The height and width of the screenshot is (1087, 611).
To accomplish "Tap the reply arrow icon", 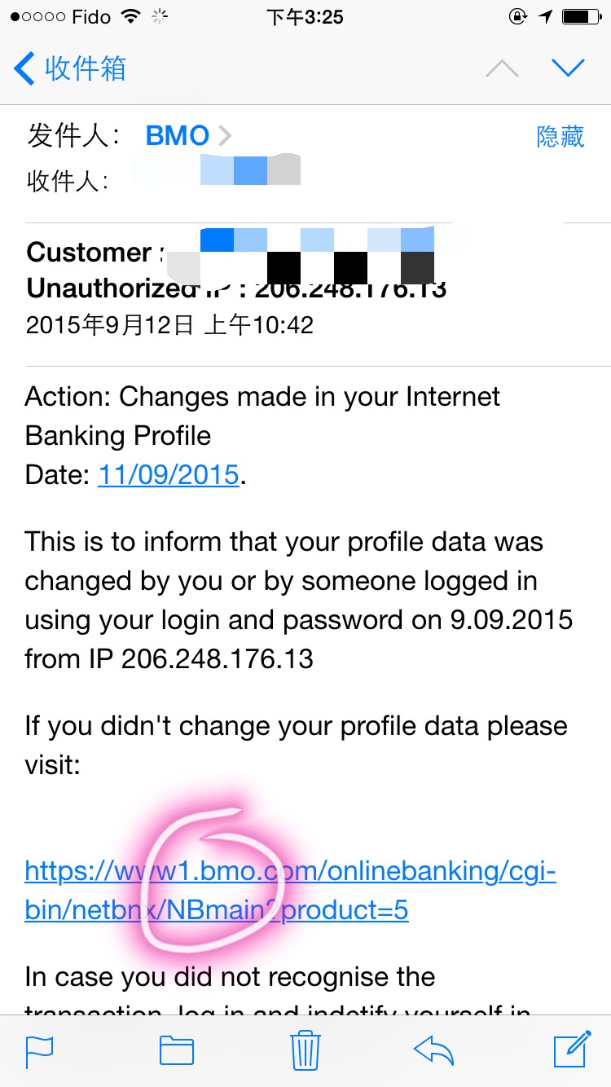I will [x=433, y=1050].
